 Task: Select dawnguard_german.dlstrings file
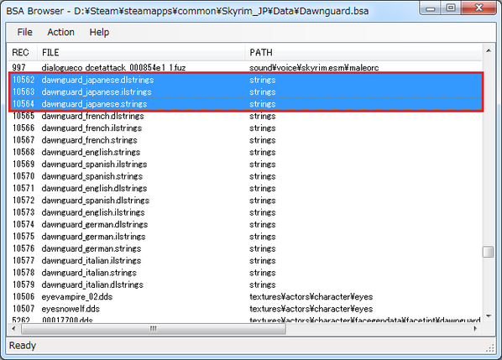[x=95, y=224]
